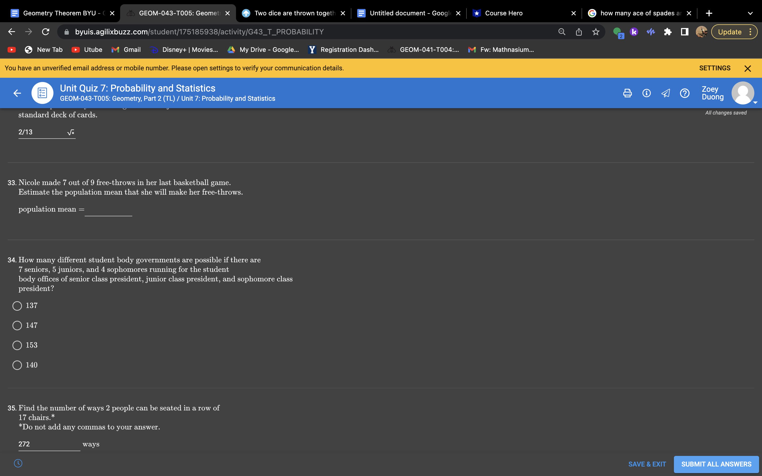Click the population mean answer field

coord(108,210)
